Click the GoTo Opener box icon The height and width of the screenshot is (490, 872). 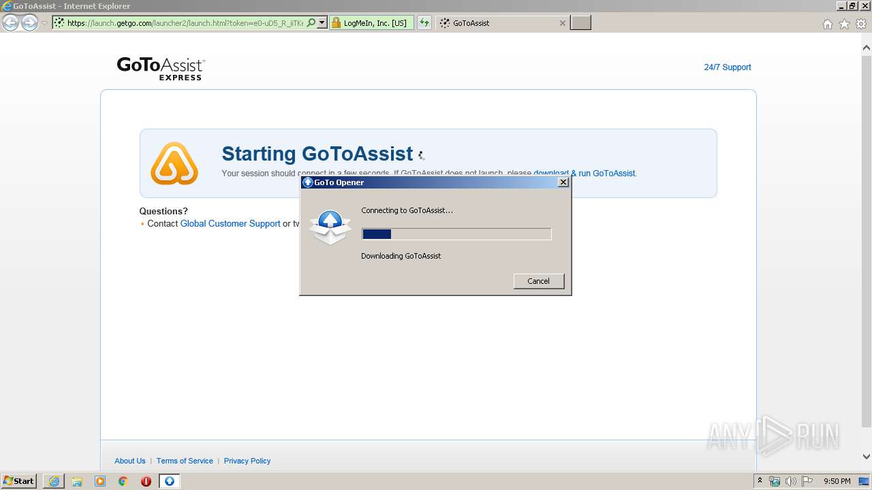pyautogui.click(x=330, y=228)
